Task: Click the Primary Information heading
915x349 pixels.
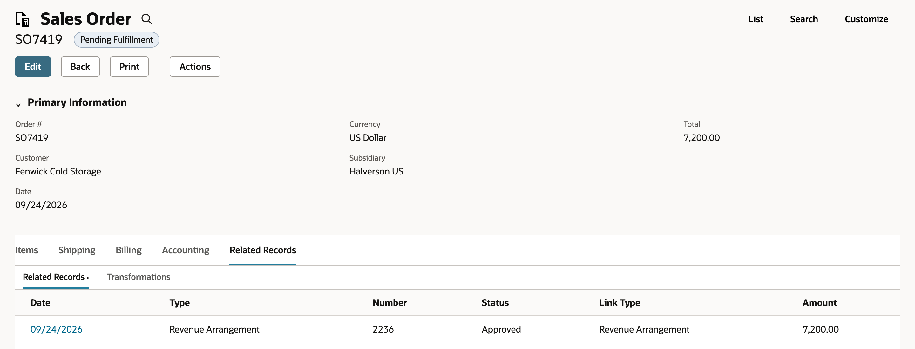Action: coord(77,102)
